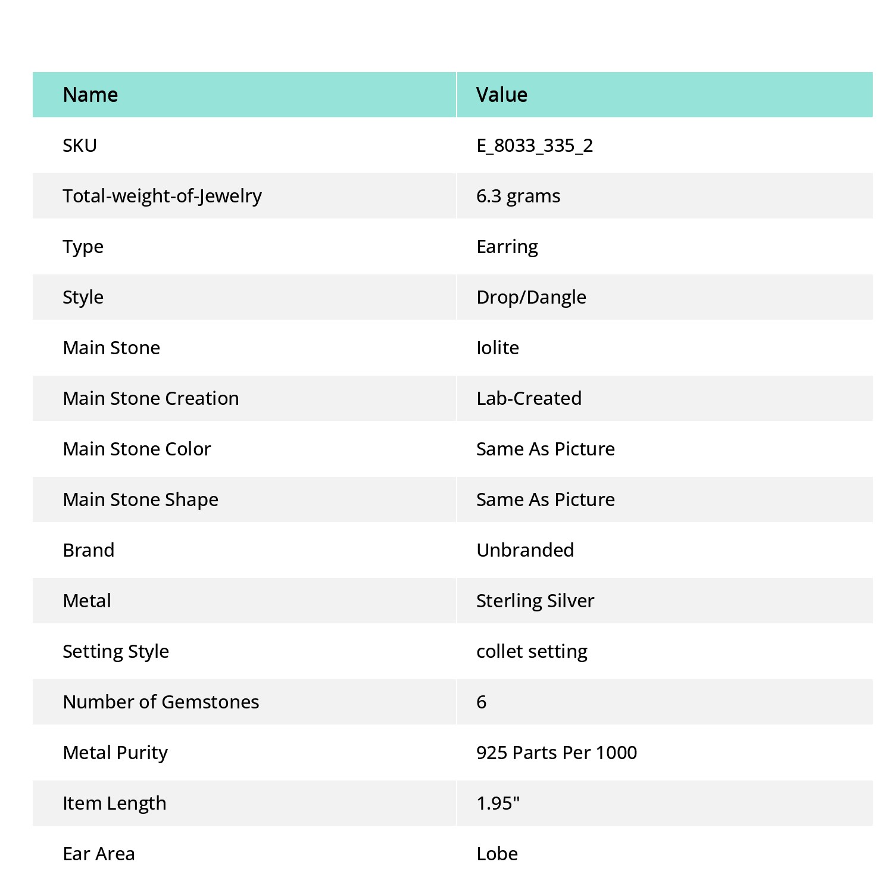Click the Number of Gemstones label

point(161,702)
